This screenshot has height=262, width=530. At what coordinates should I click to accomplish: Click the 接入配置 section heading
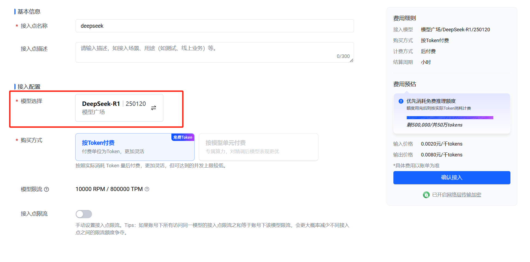click(29, 87)
